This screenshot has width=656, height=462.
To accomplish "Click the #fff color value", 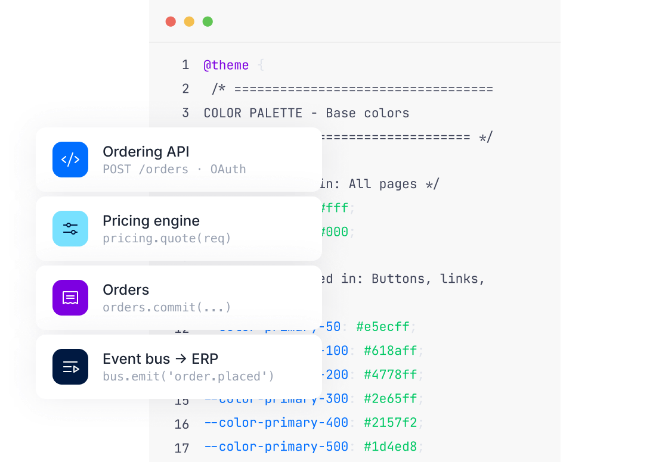I will click(x=335, y=208).
